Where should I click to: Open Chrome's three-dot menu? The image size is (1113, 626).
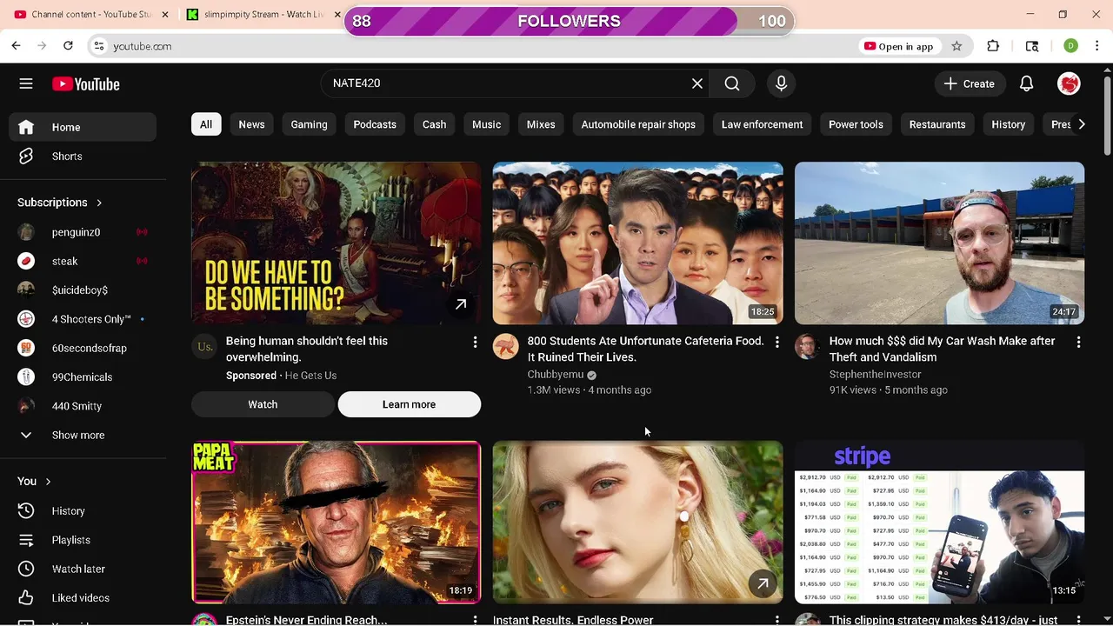[x=1097, y=46]
